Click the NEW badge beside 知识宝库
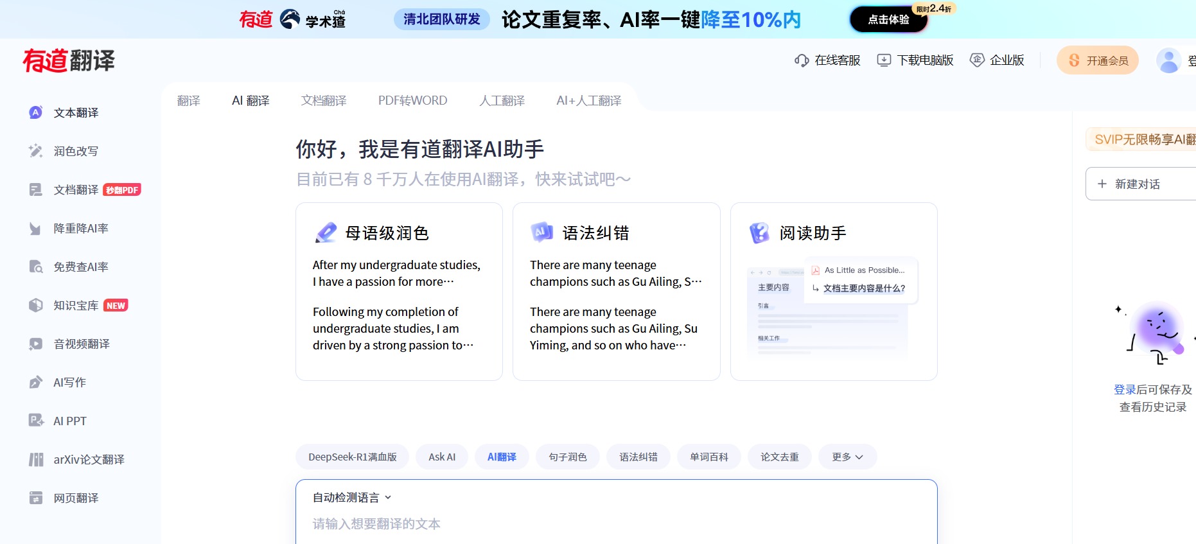Screen dimensions: 1196x544 point(116,306)
